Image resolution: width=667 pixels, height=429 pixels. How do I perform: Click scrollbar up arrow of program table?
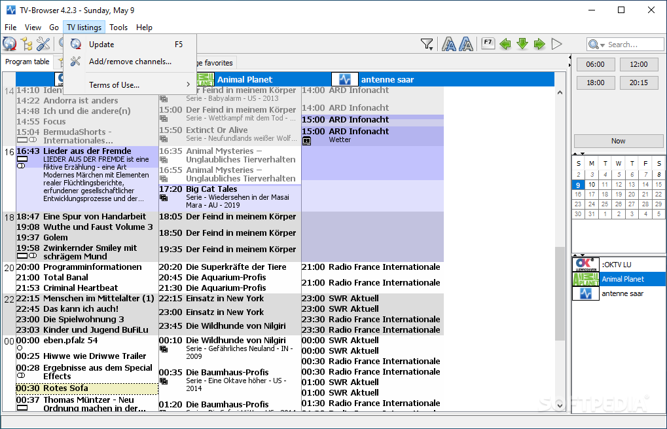pyautogui.click(x=560, y=92)
